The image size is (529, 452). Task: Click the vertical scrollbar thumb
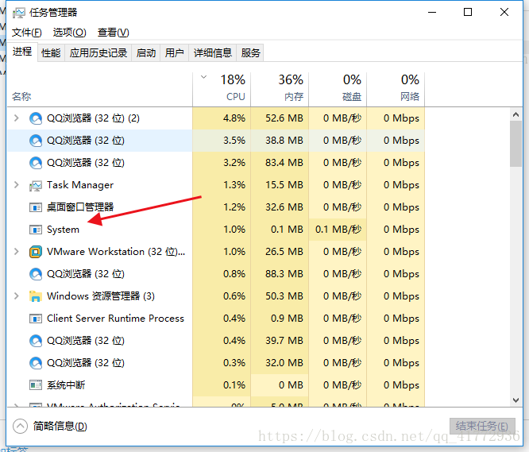[515, 144]
